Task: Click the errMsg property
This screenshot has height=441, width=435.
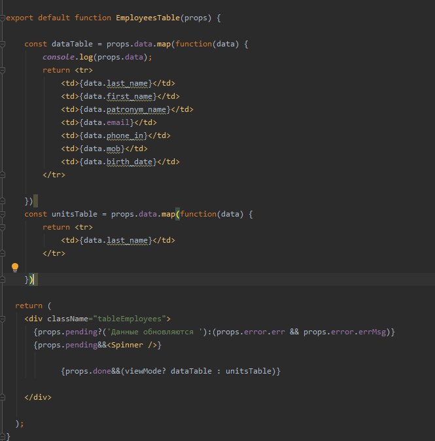Action: click(x=372, y=332)
